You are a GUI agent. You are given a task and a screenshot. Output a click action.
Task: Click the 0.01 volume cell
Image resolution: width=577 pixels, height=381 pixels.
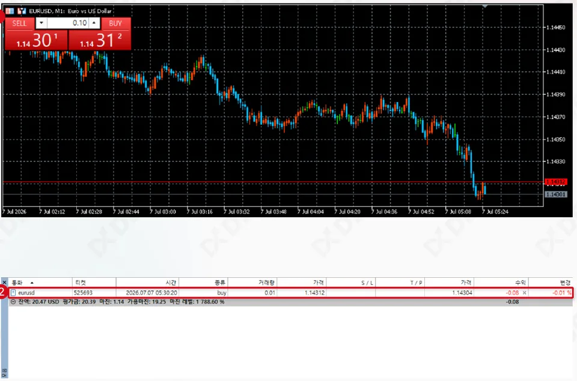coord(270,293)
